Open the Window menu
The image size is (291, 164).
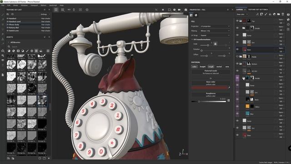click(x=24, y=5)
